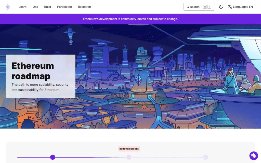261x163 pixels.
Task: Open the Learn menu
Action: tap(22, 7)
